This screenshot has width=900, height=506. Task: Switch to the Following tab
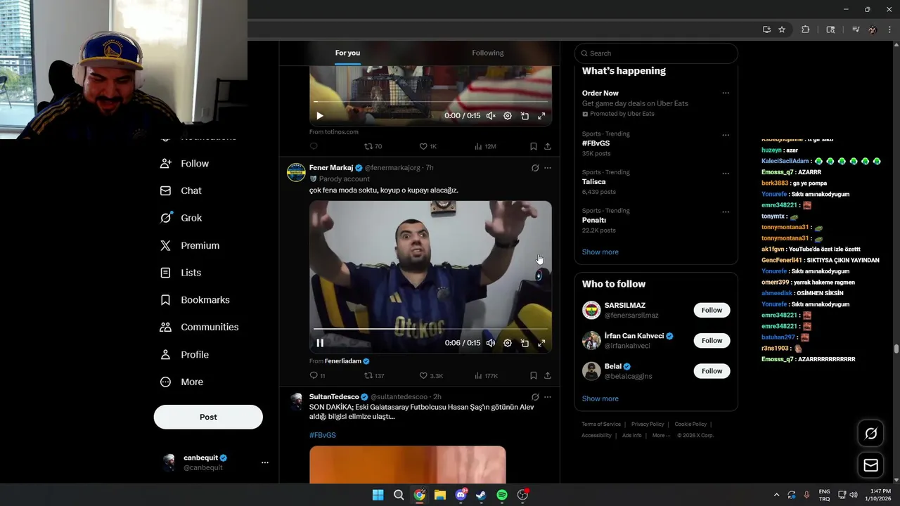(x=488, y=53)
